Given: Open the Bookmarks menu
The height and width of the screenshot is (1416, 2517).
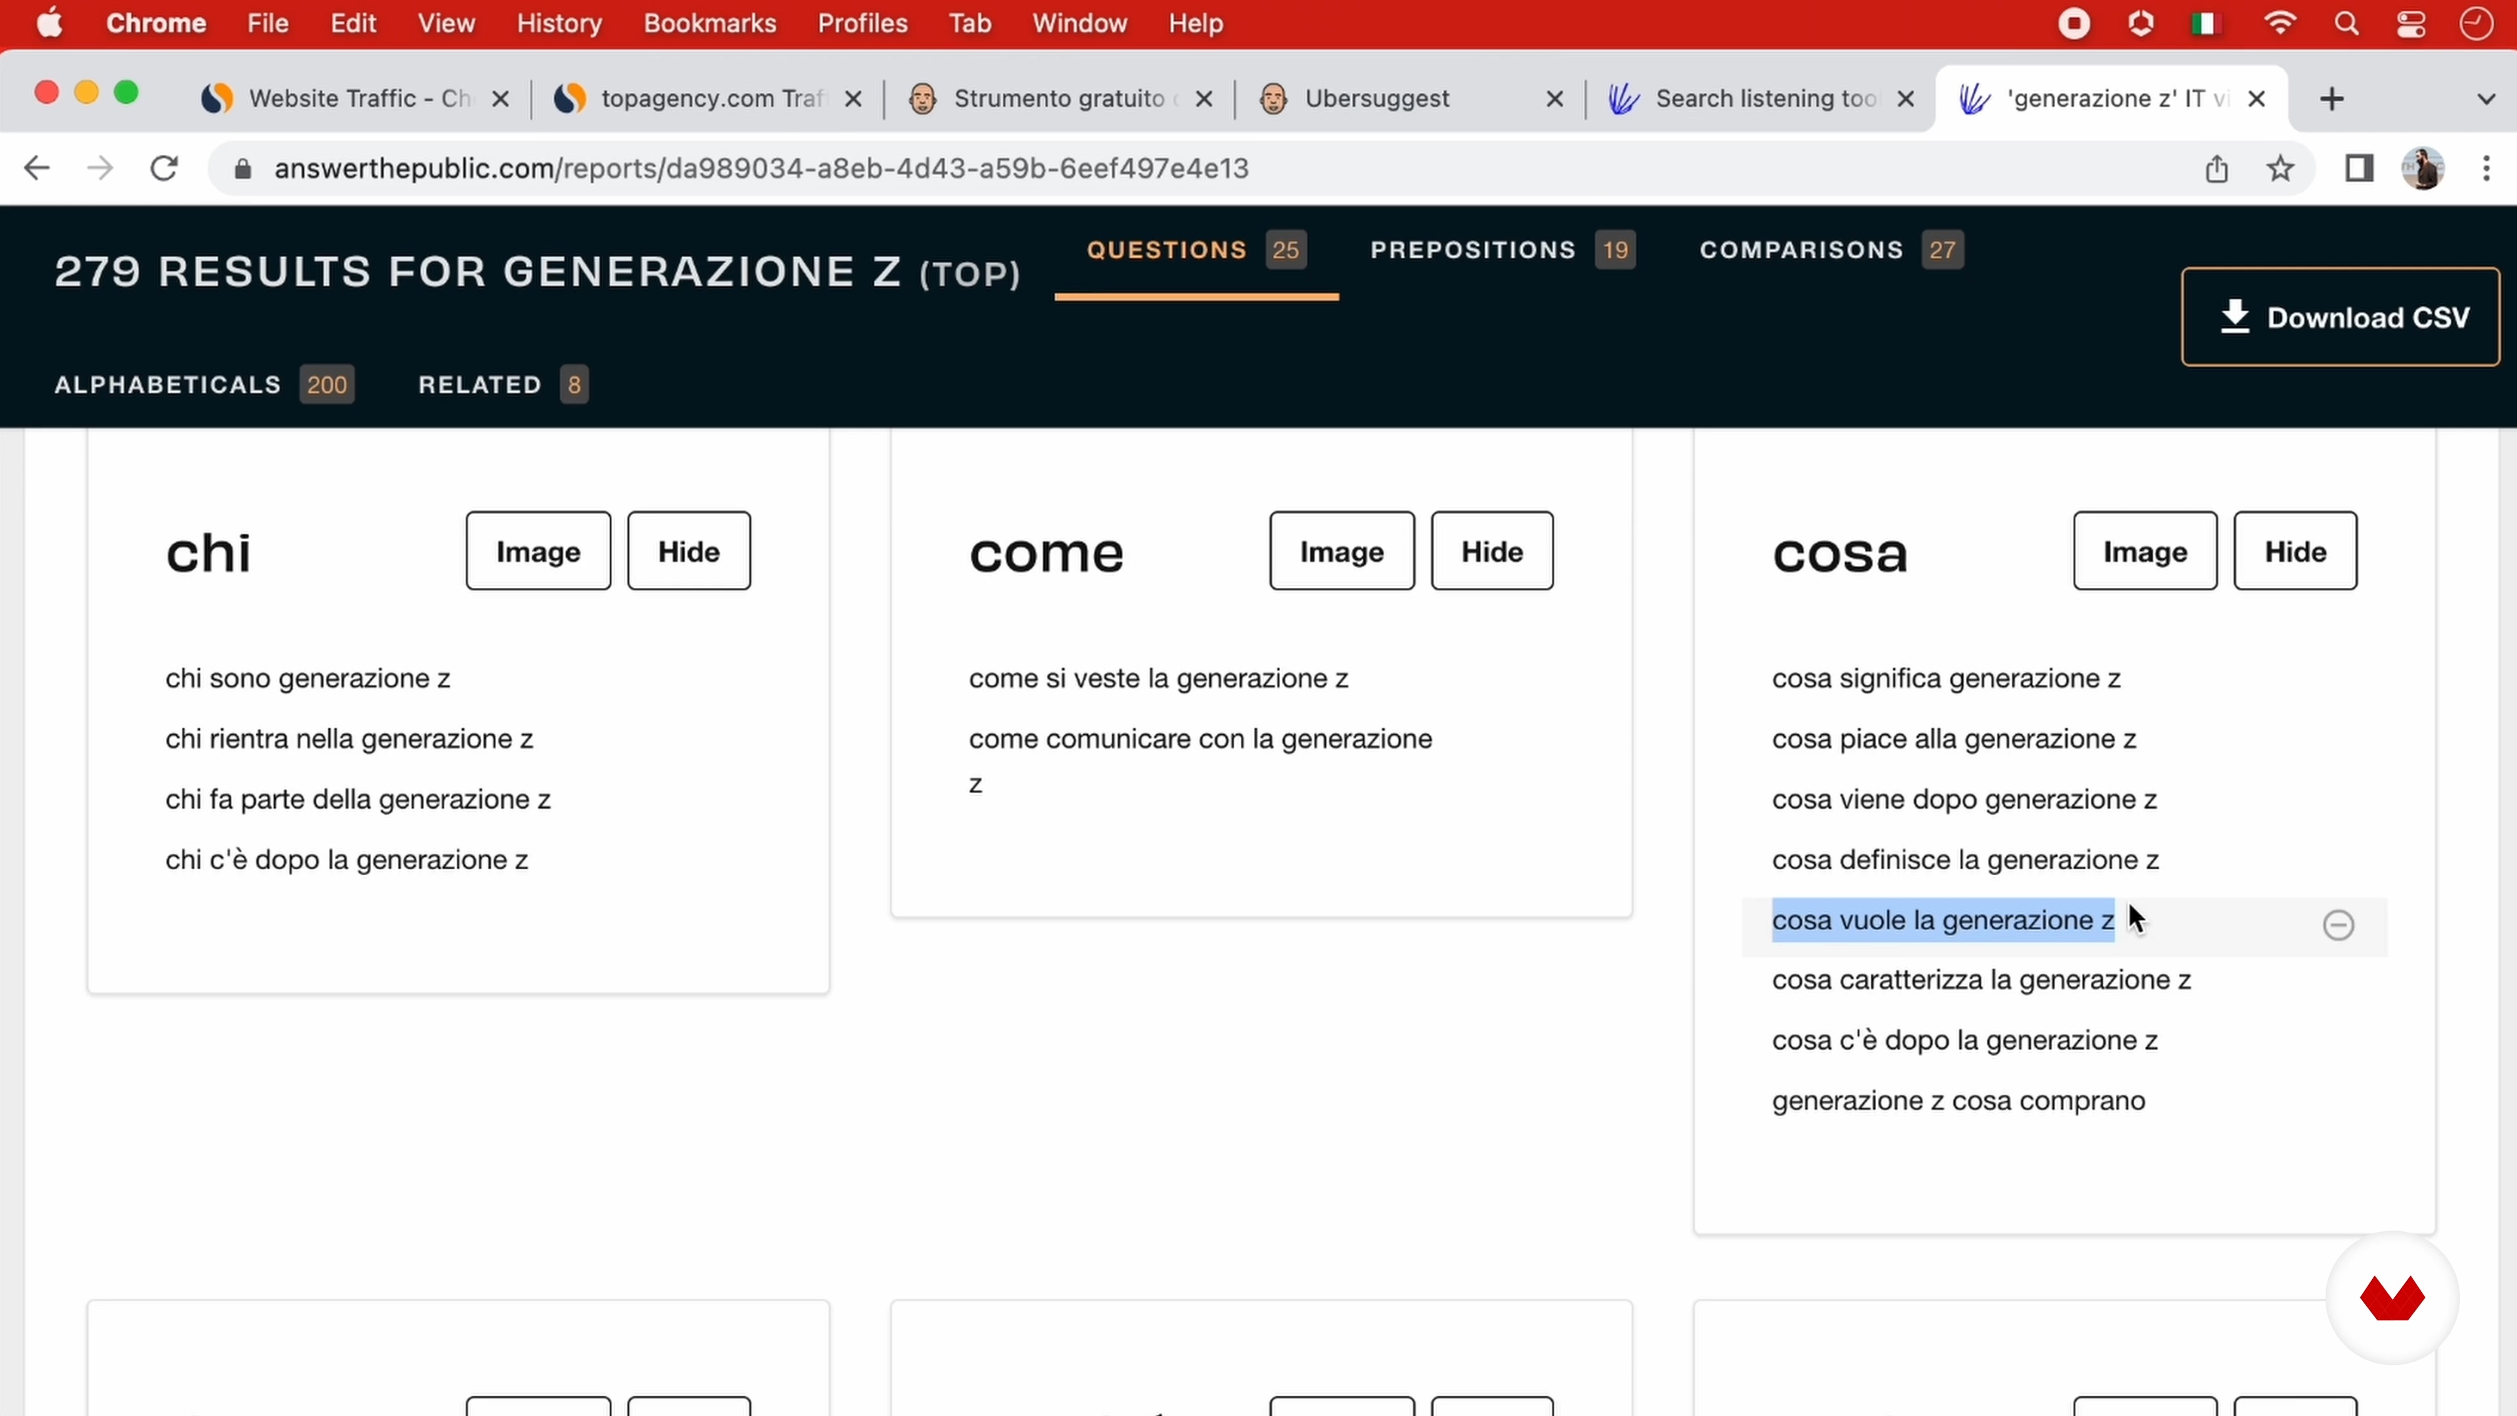Looking at the screenshot, I should coord(709,24).
